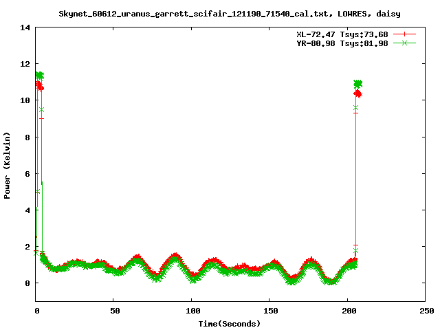The width and height of the screenshot is (440, 330).
Task: Click y-axis tick label 2
Action: click(27, 247)
